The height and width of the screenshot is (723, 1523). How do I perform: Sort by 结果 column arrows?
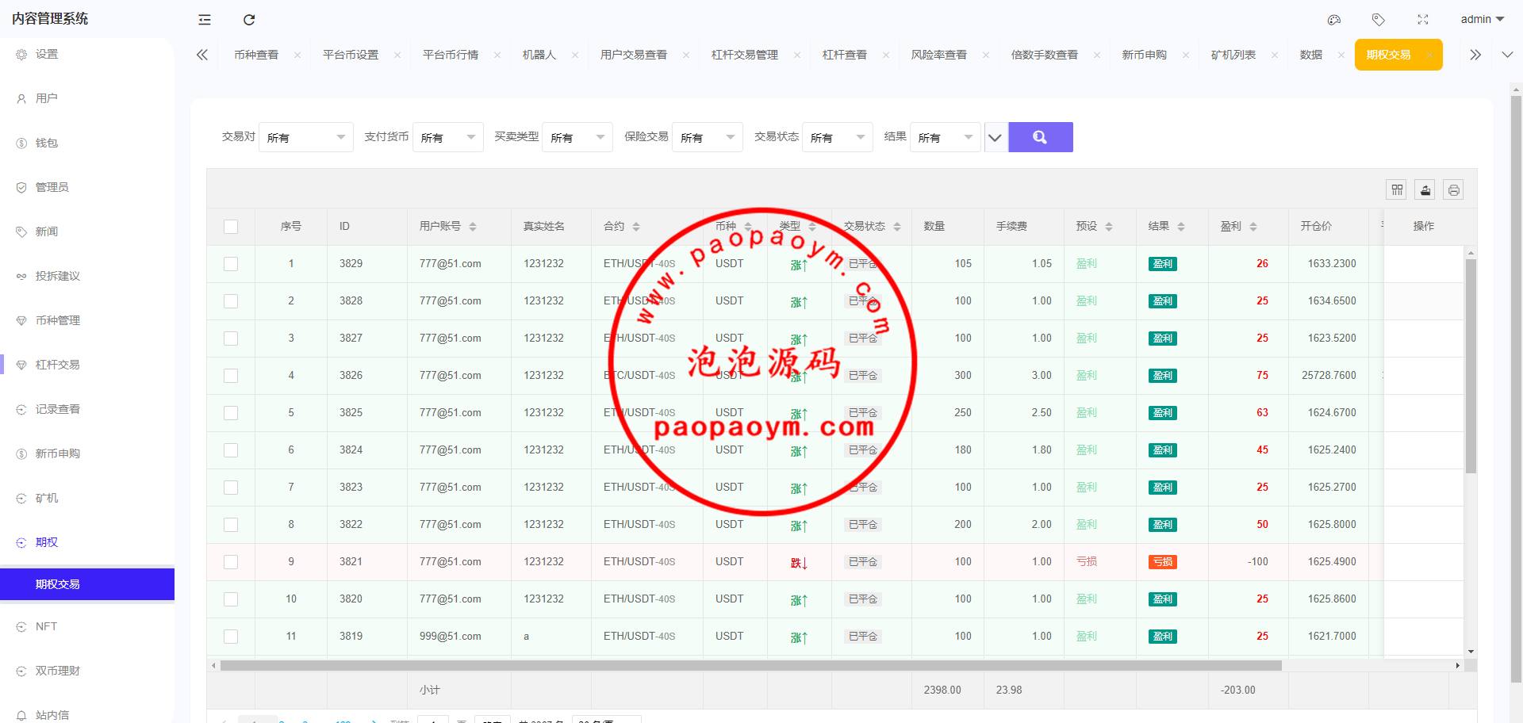point(1181,227)
